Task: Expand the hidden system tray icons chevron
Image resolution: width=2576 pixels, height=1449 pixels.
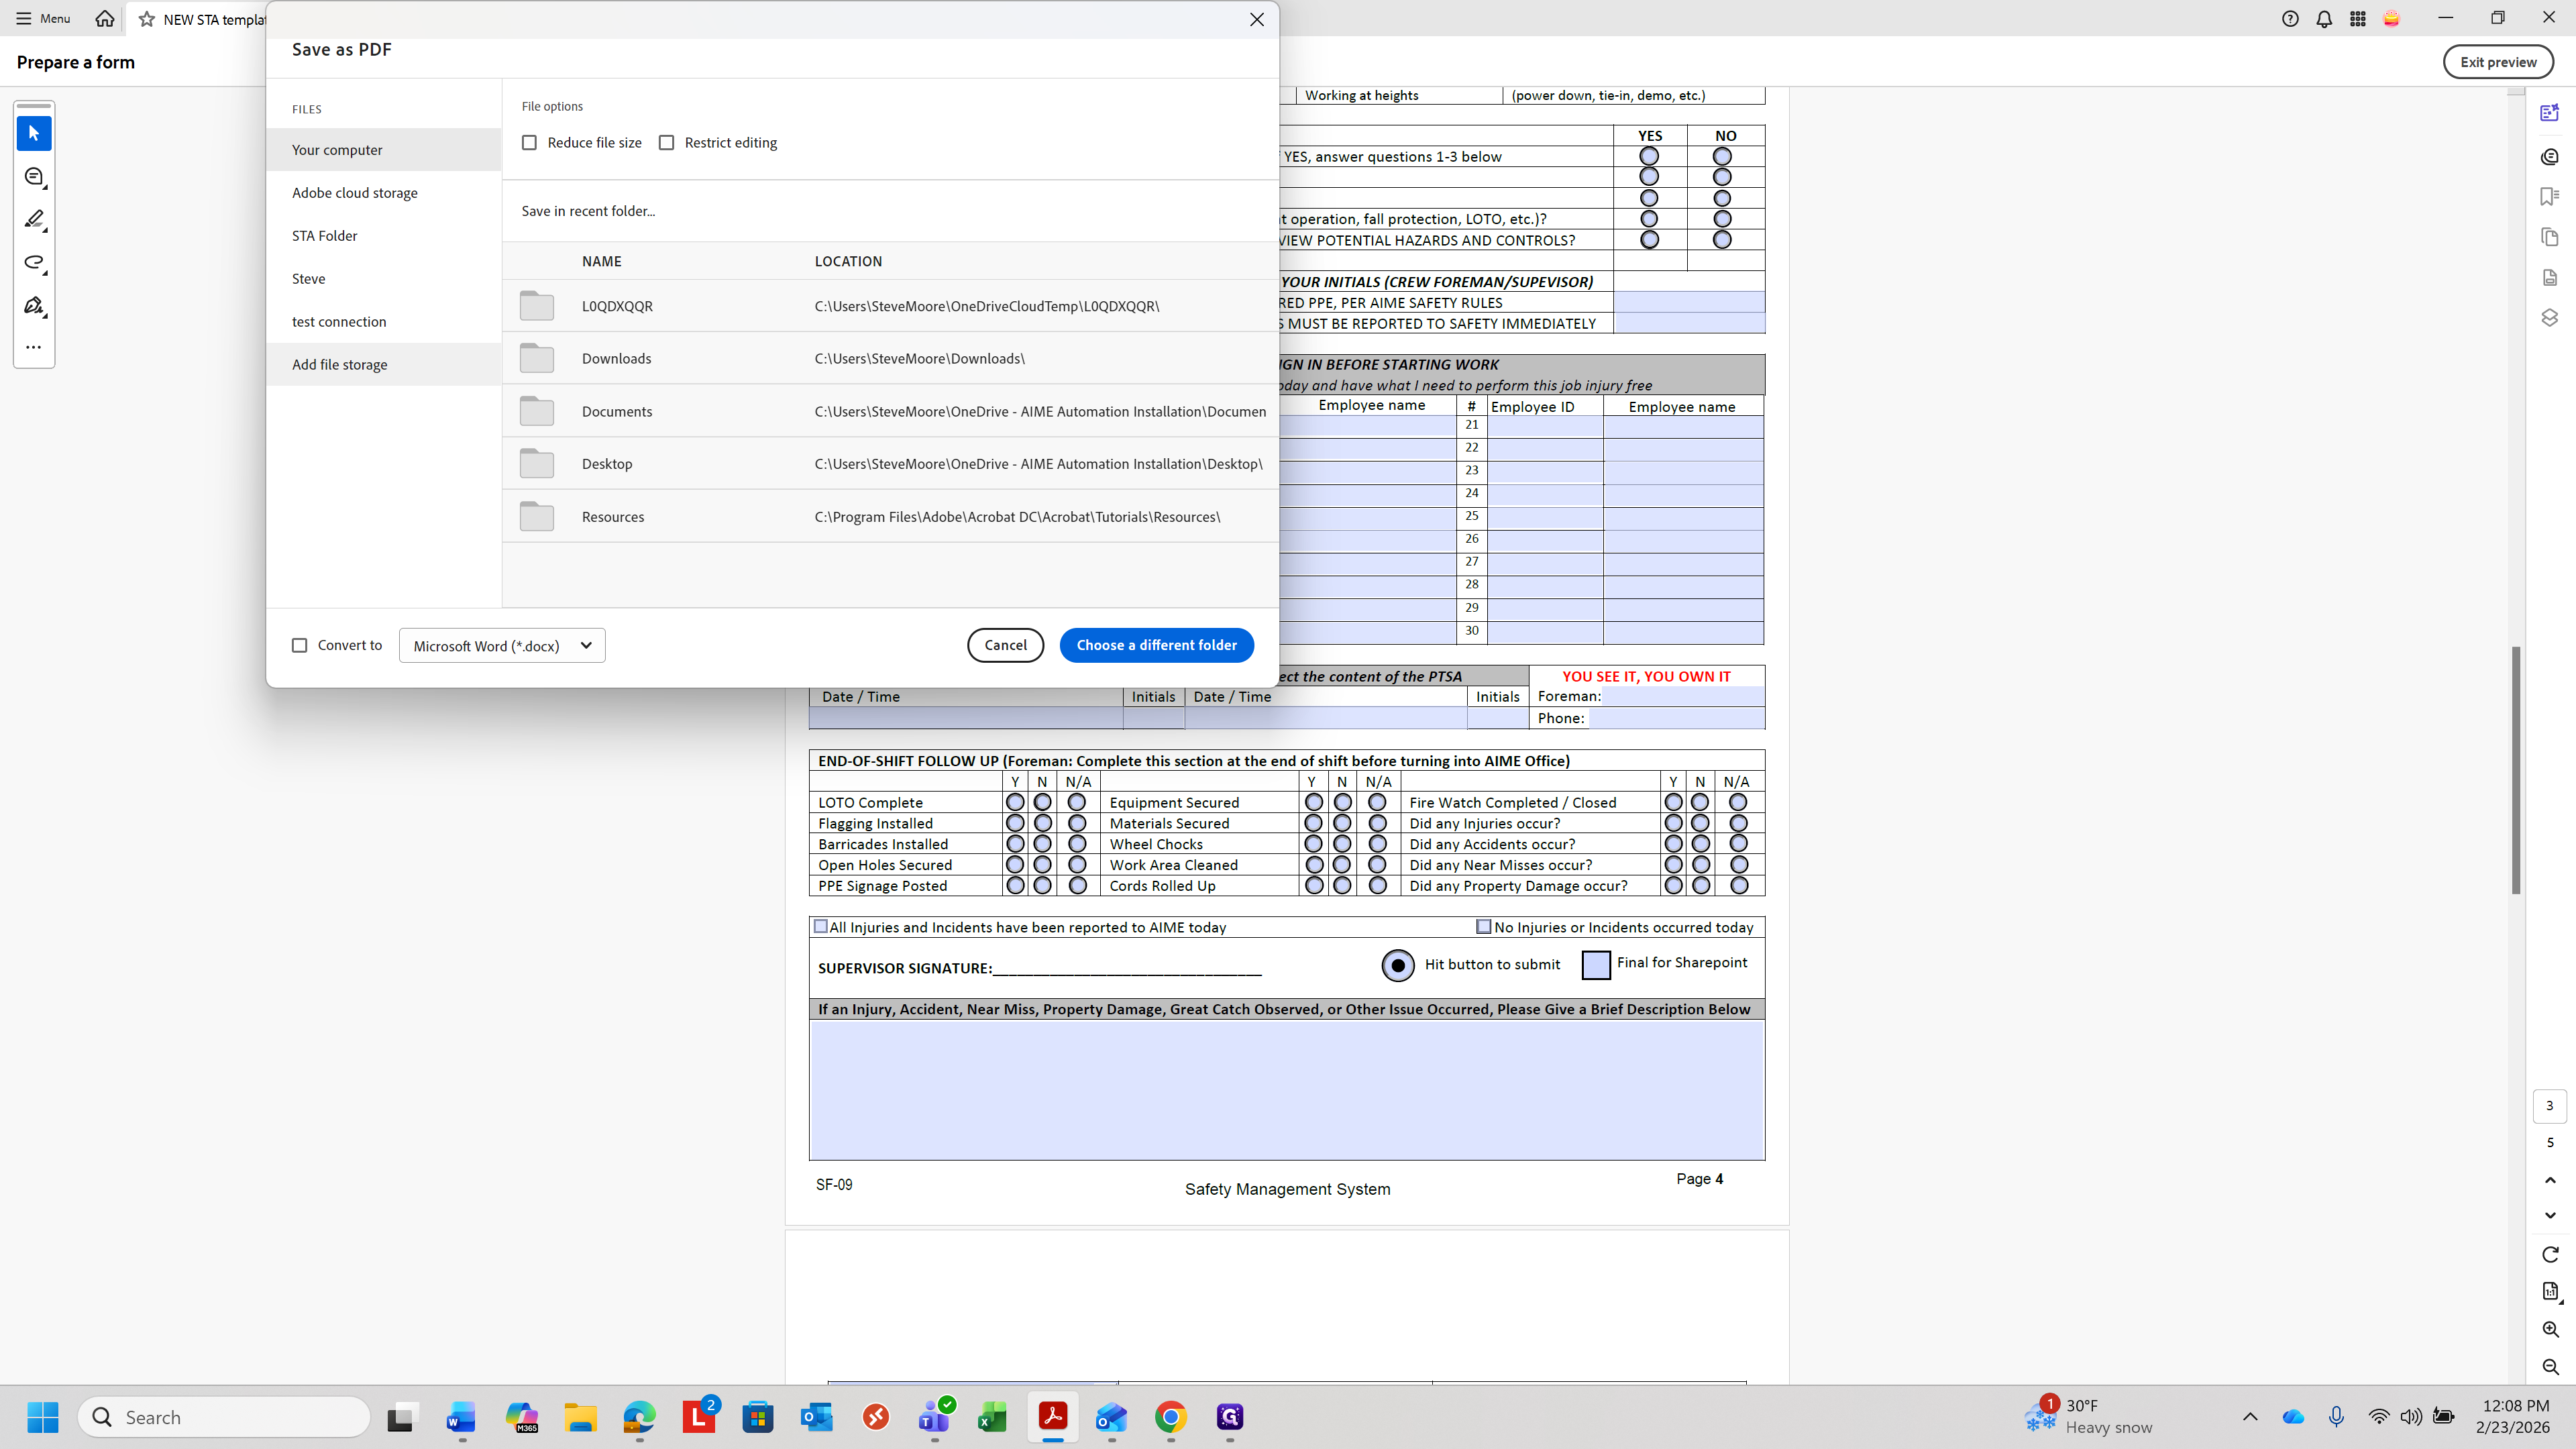Action: pyautogui.click(x=2250, y=1417)
